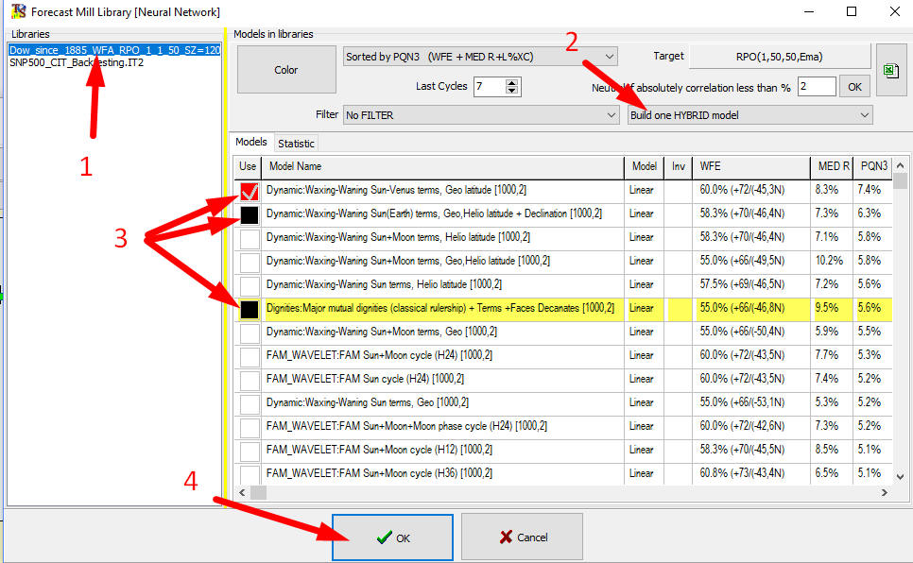
Task: Click the RPO(1,50,50,Ema) target button
Action: pos(779,57)
